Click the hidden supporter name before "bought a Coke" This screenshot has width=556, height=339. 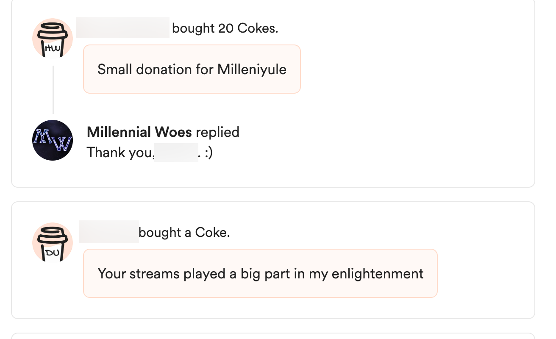click(109, 232)
